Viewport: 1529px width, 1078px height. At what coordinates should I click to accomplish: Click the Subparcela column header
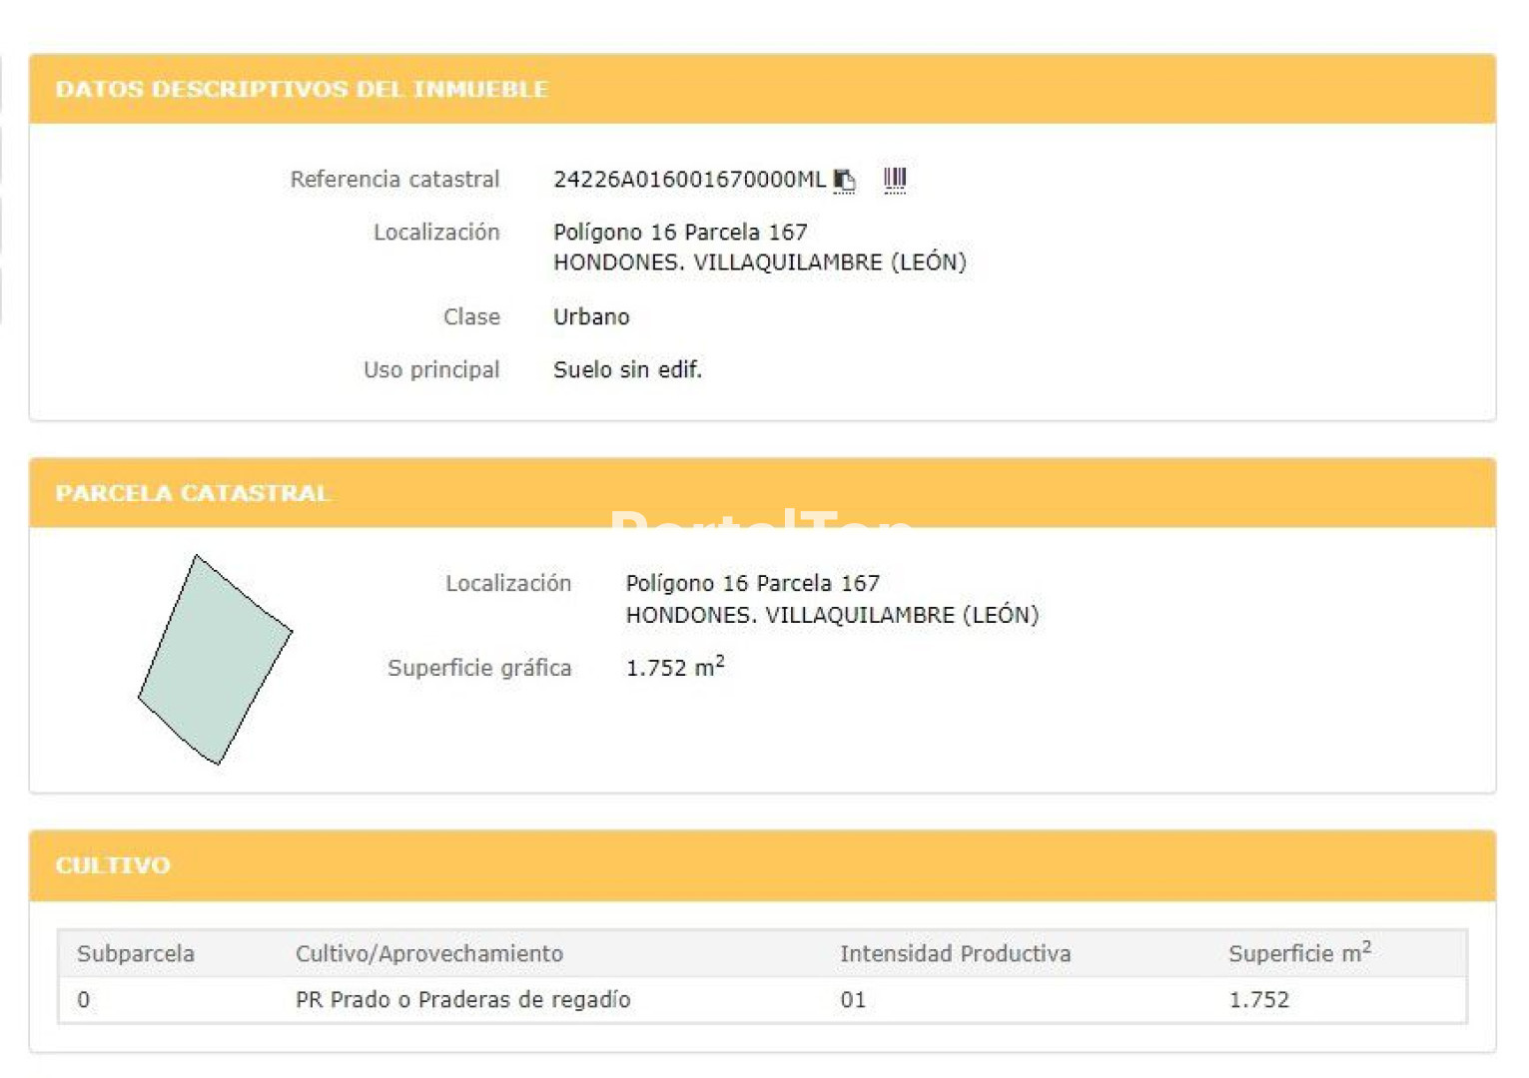coord(136,954)
